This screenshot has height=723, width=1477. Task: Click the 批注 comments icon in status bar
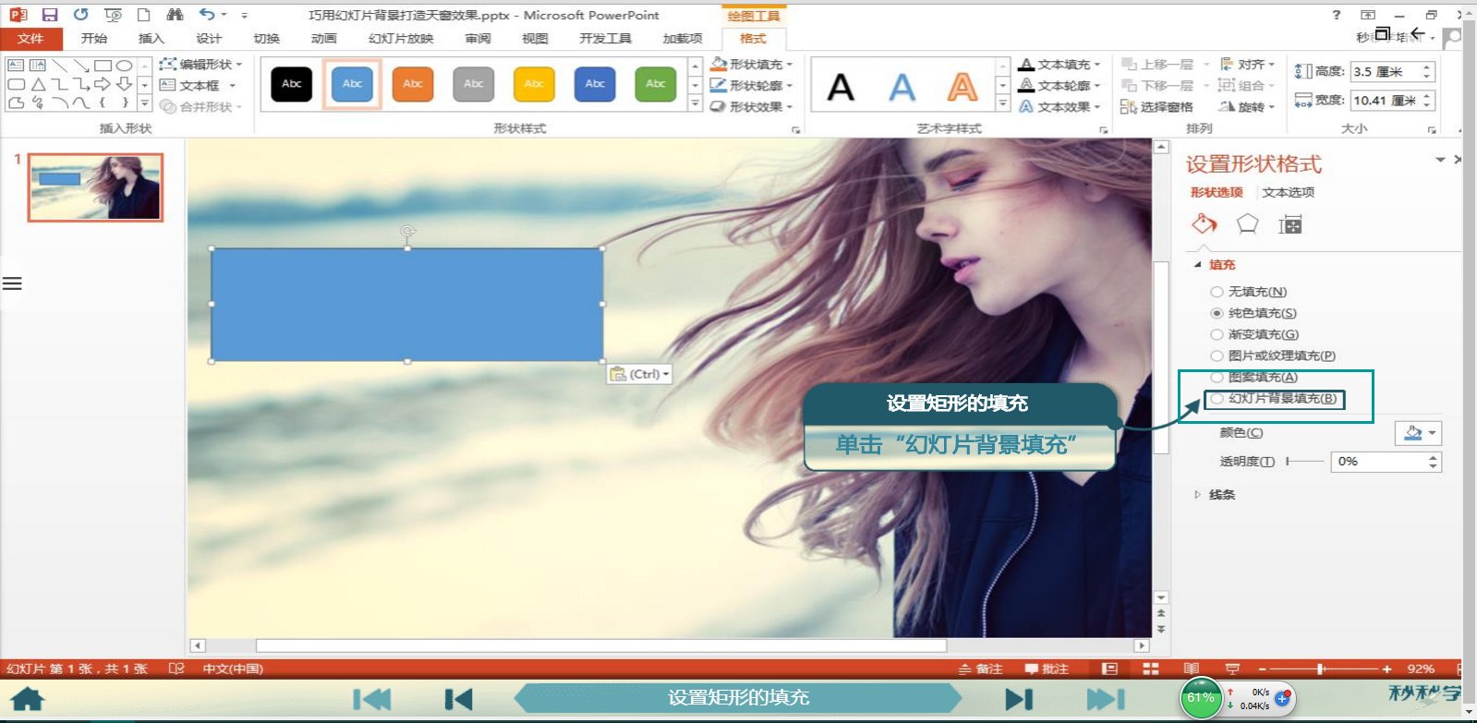point(1047,669)
